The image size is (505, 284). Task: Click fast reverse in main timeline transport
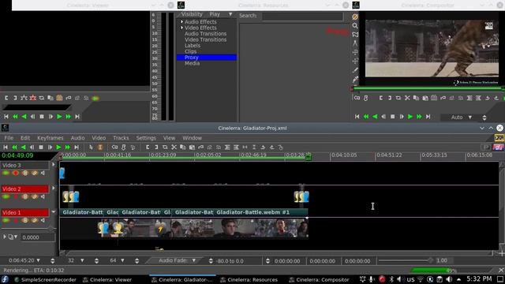tap(14, 148)
